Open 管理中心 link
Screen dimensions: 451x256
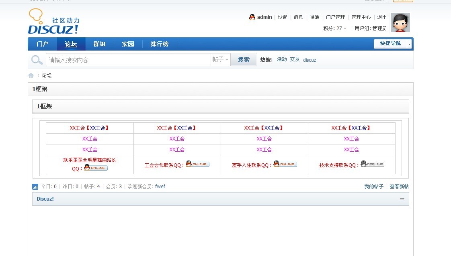pos(361,17)
